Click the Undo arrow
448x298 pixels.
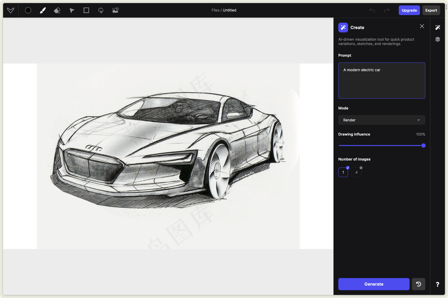[x=372, y=10]
